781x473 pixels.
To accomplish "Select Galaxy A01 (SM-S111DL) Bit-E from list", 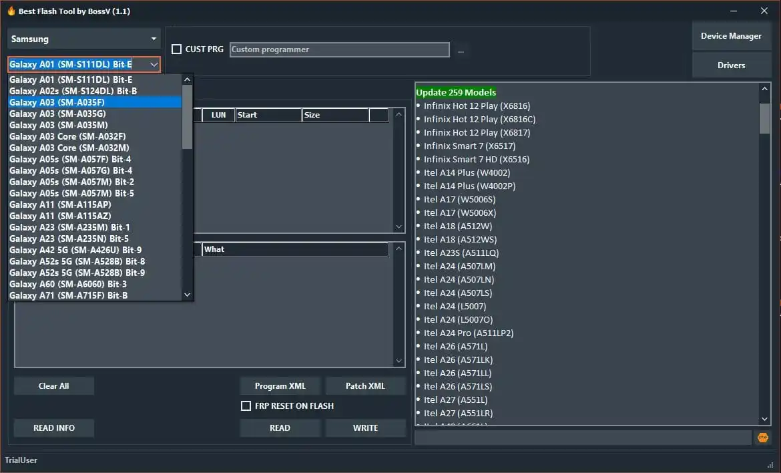I will click(x=95, y=80).
